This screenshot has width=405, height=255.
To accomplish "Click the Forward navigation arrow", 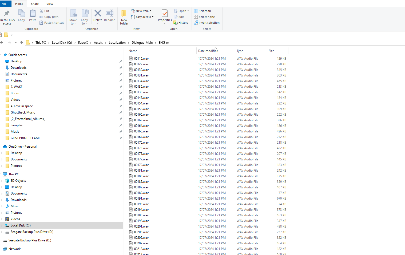I will 10,43.
